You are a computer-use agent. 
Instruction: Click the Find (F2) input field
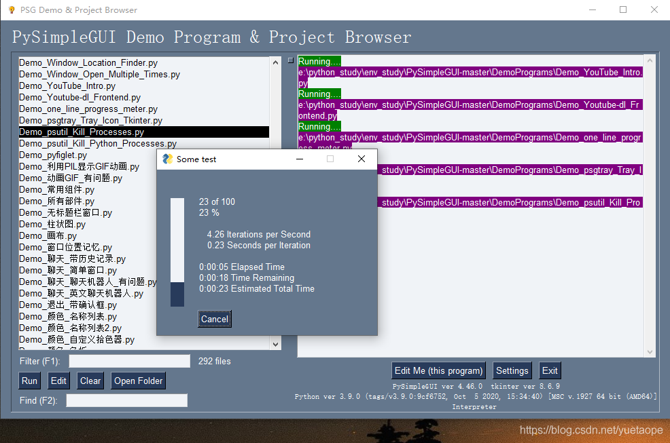pyautogui.click(x=126, y=400)
